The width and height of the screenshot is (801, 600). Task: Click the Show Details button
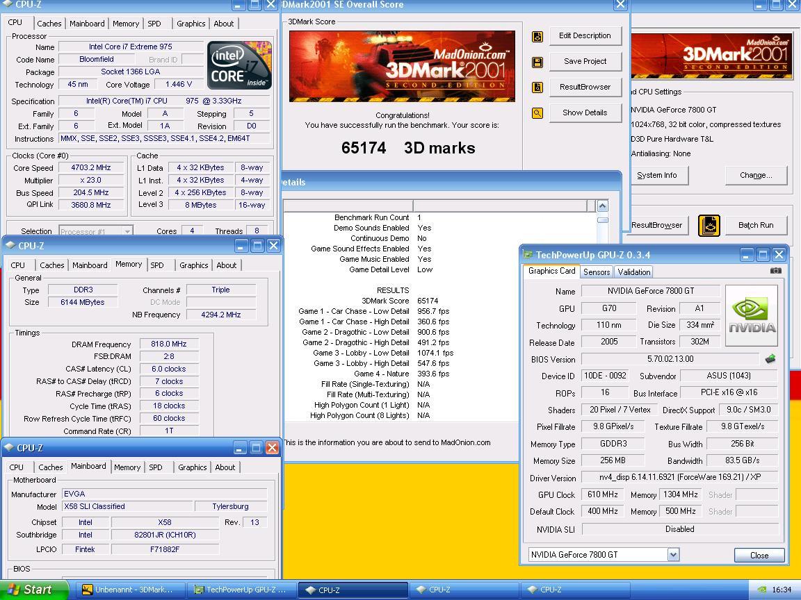coord(585,112)
